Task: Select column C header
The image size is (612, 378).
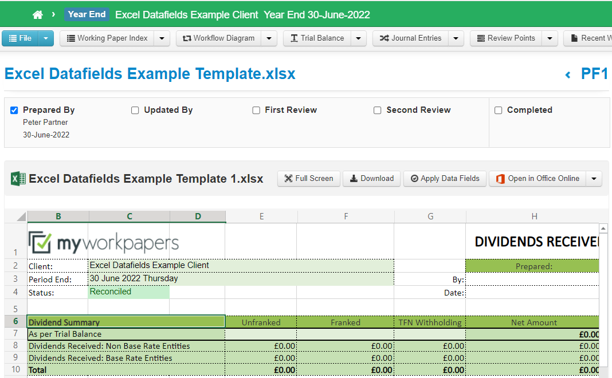Action: tap(130, 216)
